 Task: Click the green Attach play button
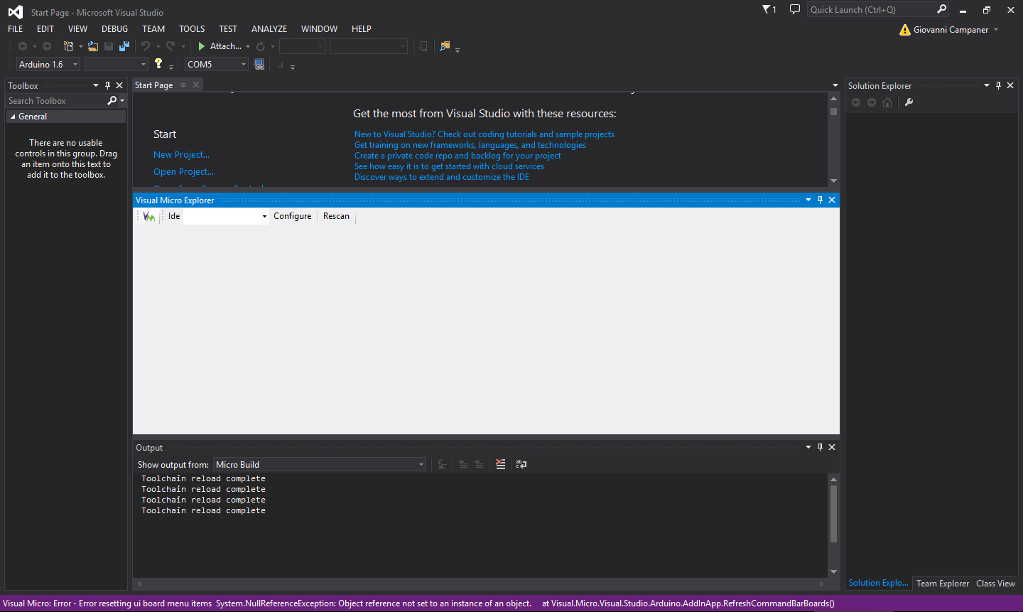point(202,46)
